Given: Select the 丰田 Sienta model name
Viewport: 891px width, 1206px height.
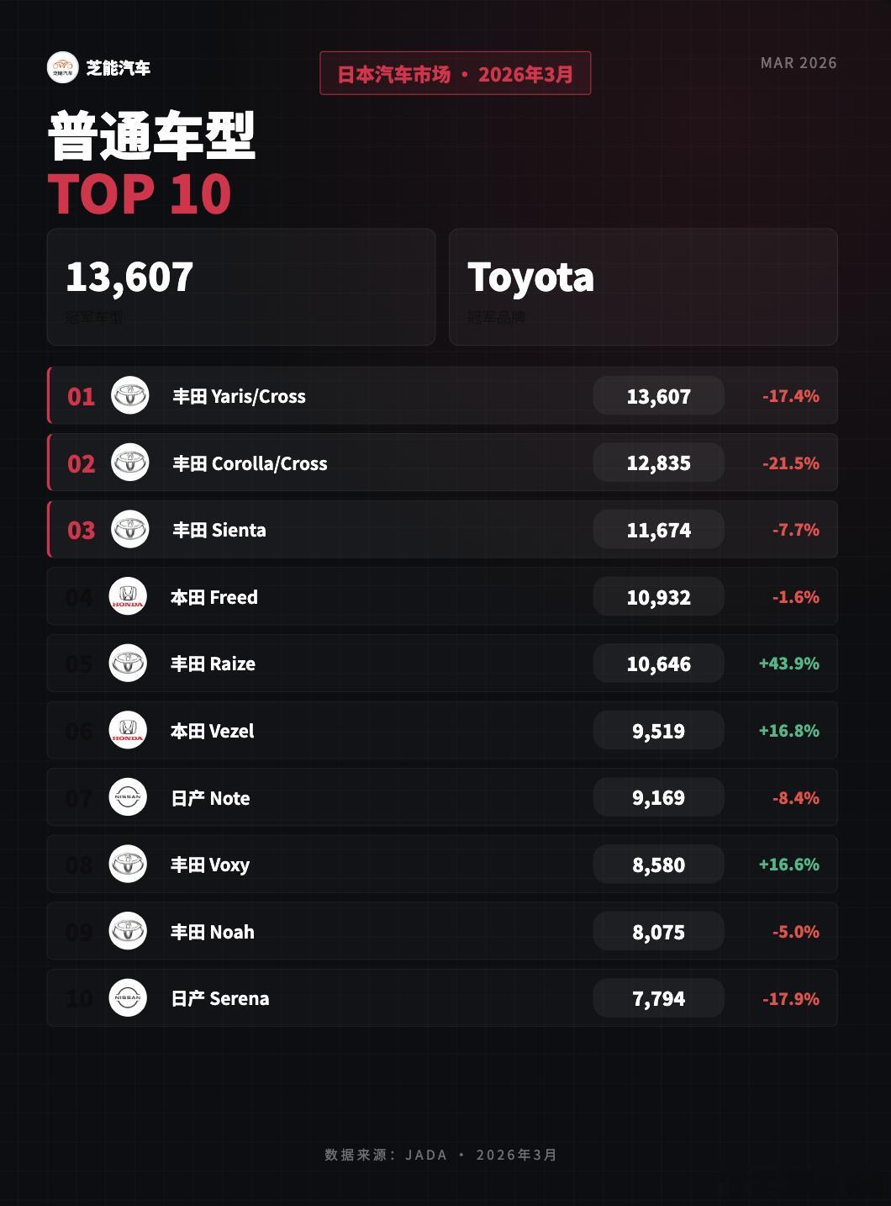Looking at the screenshot, I should click(x=219, y=530).
